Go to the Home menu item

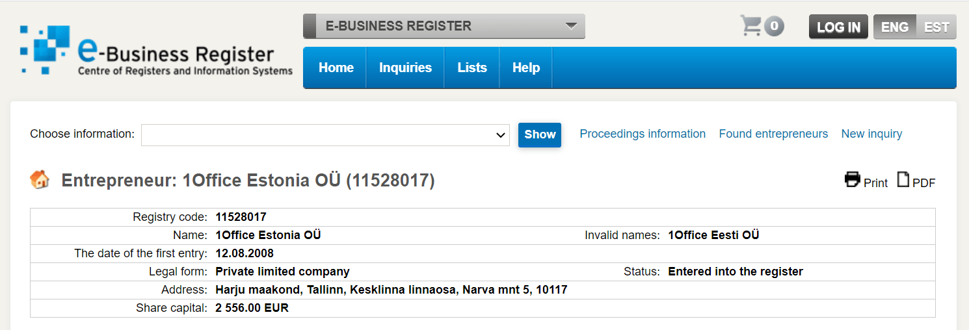[336, 68]
